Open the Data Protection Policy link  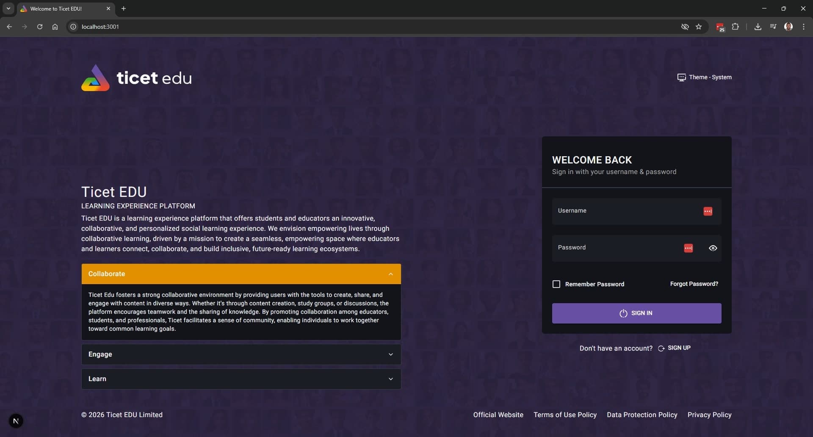pos(642,415)
